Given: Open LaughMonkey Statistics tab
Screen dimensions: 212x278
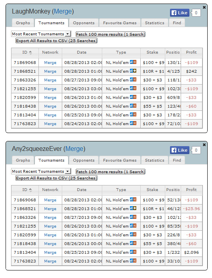Looking at the screenshot, I should [155, 23].
